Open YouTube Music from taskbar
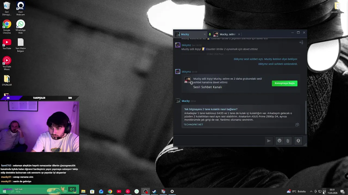Viewport: 348px width, 195px height. (128, 191)
